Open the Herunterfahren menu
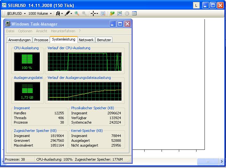The width and height of the screenshot is (226, 168). pyautogui.click(x=63, y=31)
